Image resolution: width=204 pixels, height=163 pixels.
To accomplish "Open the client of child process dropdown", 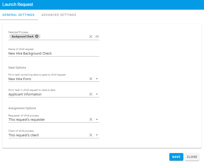I will point(97,135).
